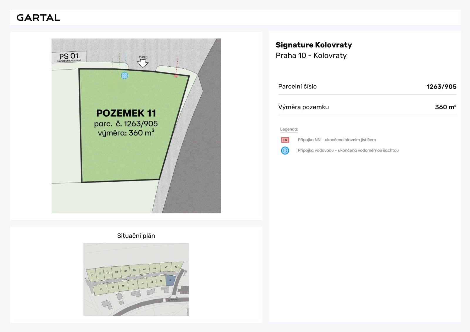Viewport: 470px width, 332px height.
Task: Select plot 14 in the situation plan
Action: tap(142, 284)
